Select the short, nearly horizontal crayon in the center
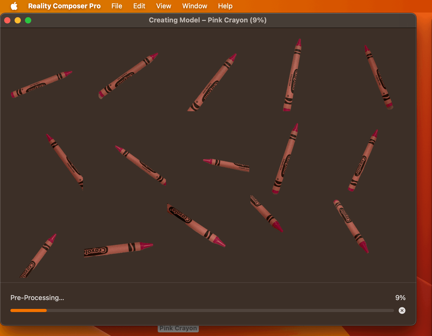Viewport: 432px width, 336px height. (226, 165)
